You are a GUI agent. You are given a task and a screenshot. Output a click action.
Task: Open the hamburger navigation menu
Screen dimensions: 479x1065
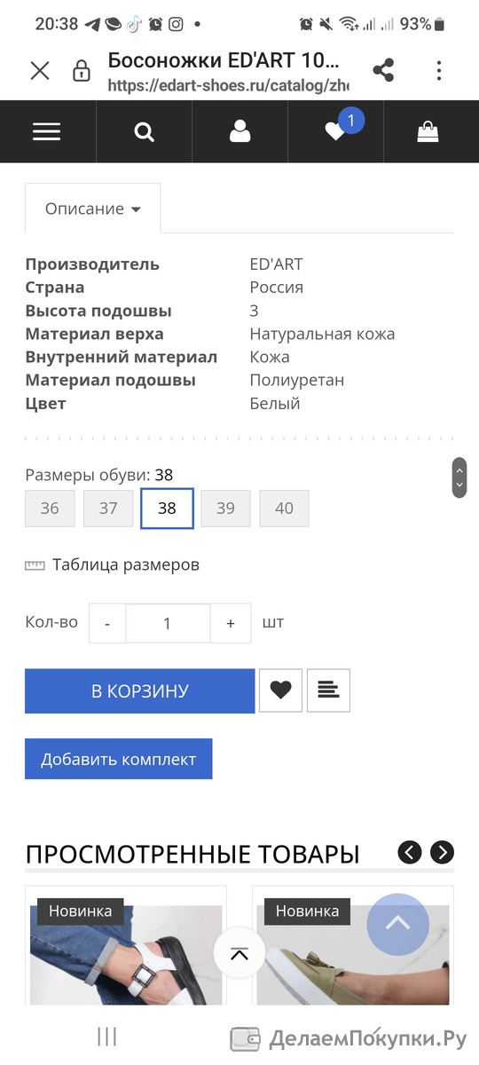pyautogui.click(x=46, y=131)
